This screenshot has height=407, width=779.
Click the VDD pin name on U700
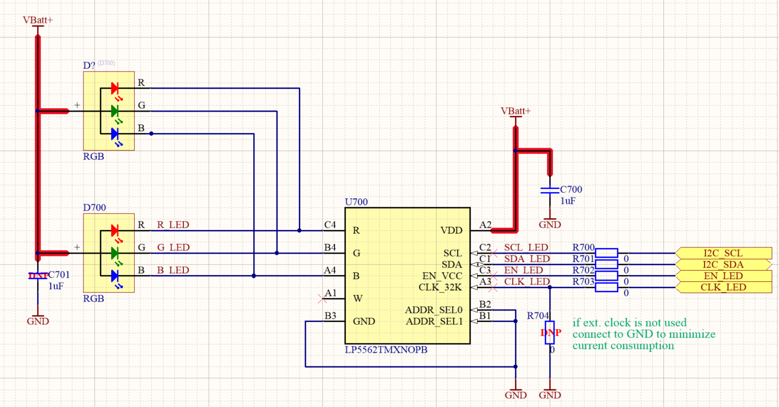click(x=451, y=231)
